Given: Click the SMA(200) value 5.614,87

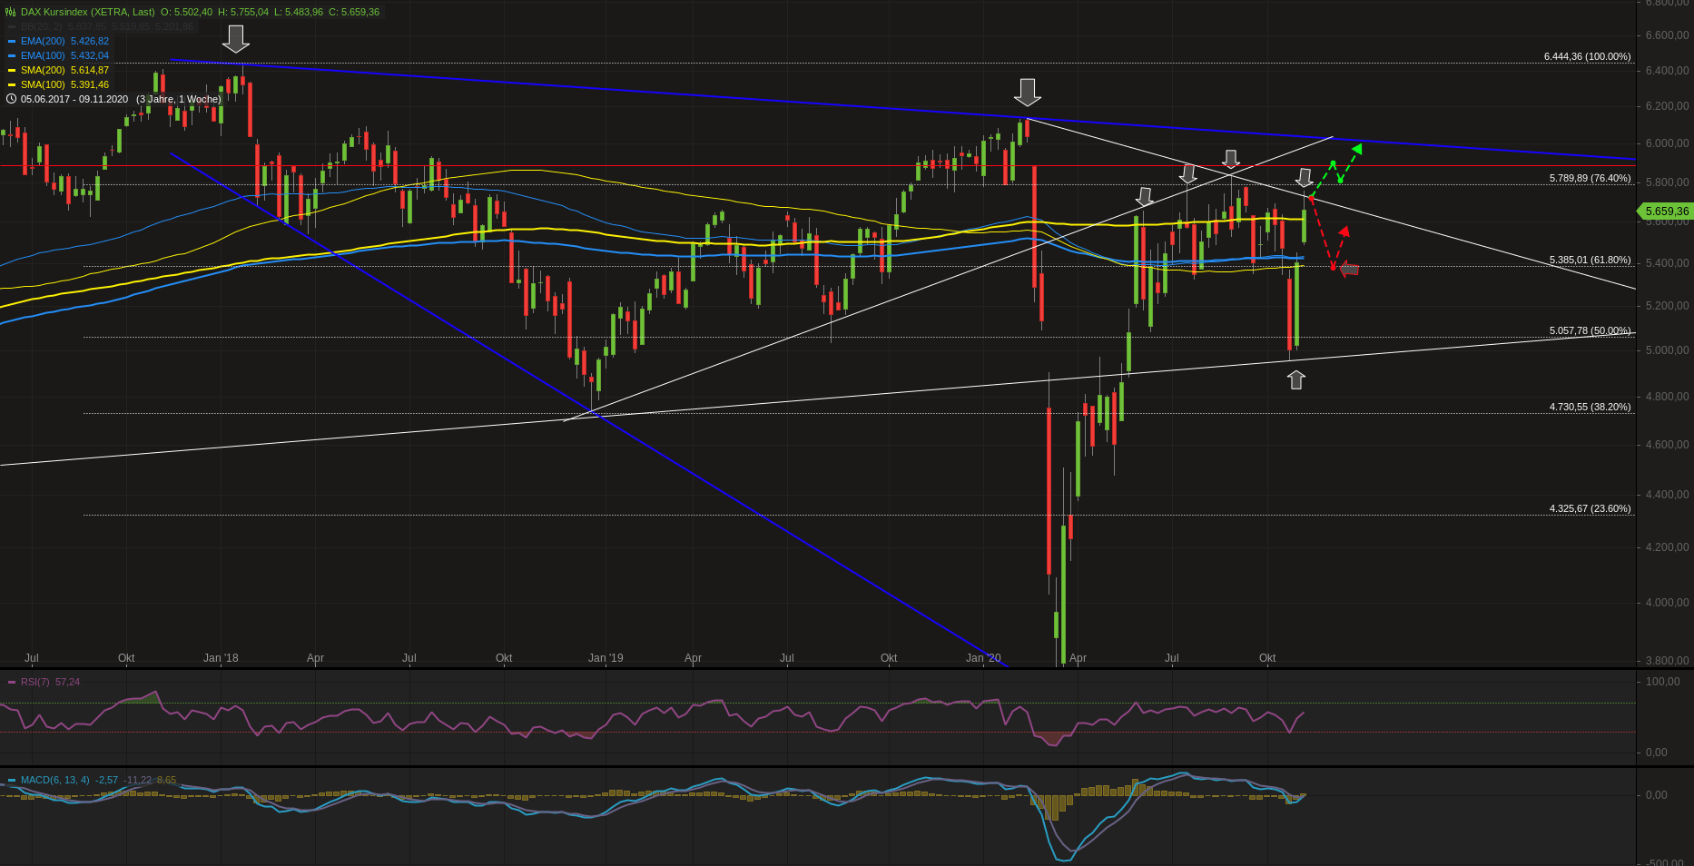Looking at the screenshot, I should coord(90,70).
